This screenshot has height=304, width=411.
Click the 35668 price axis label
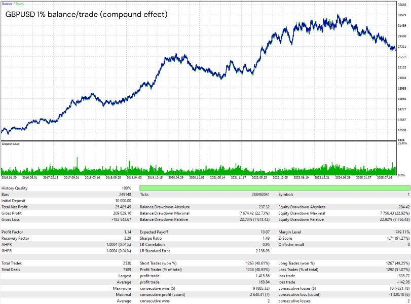coord(402,5)
